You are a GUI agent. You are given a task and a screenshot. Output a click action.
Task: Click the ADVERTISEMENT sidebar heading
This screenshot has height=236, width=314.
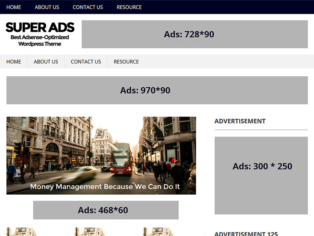coord(240,121)
